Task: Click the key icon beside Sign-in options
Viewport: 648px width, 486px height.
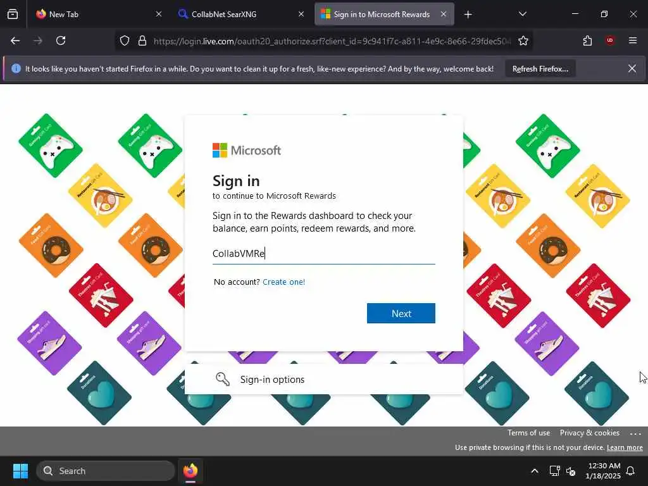Action: coord(223,379)
